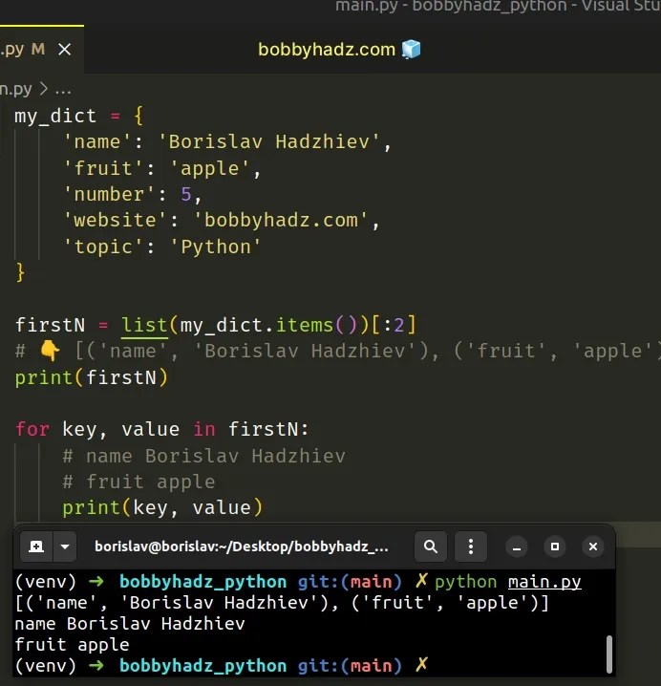Open the terminal three-dot menu
This screenshot has height=686, width=661.
coord(471,547)
